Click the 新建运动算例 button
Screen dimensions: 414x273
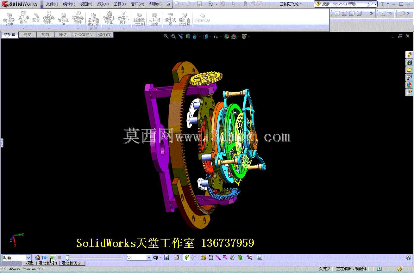click(139, 19)
